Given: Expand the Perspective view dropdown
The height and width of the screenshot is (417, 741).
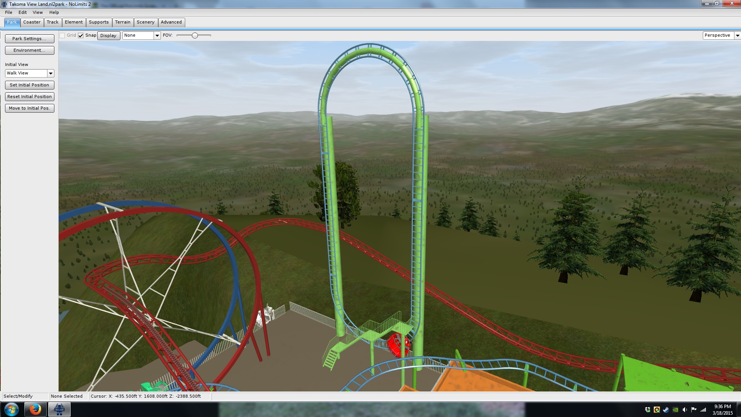Looking at the screenshot, I should click(x=737, y=36).
